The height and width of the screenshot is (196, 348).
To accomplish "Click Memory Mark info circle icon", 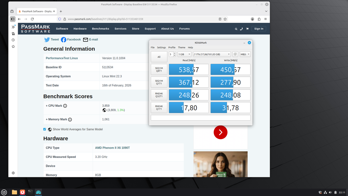I will coord(70,120).
